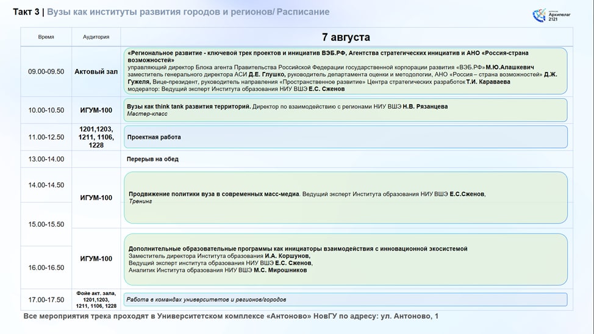
Task: Click the 'Аудитория' column header
Action: click(x=96, y=37)
